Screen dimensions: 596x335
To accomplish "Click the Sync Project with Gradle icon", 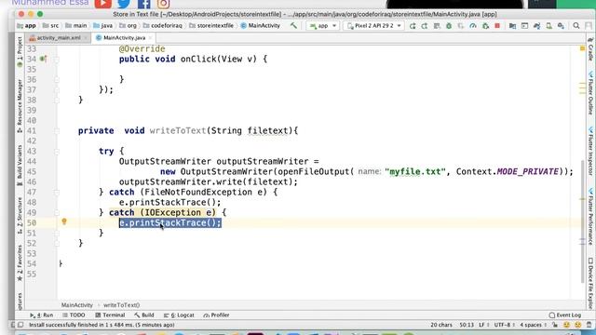I will (x=536, y=26).
